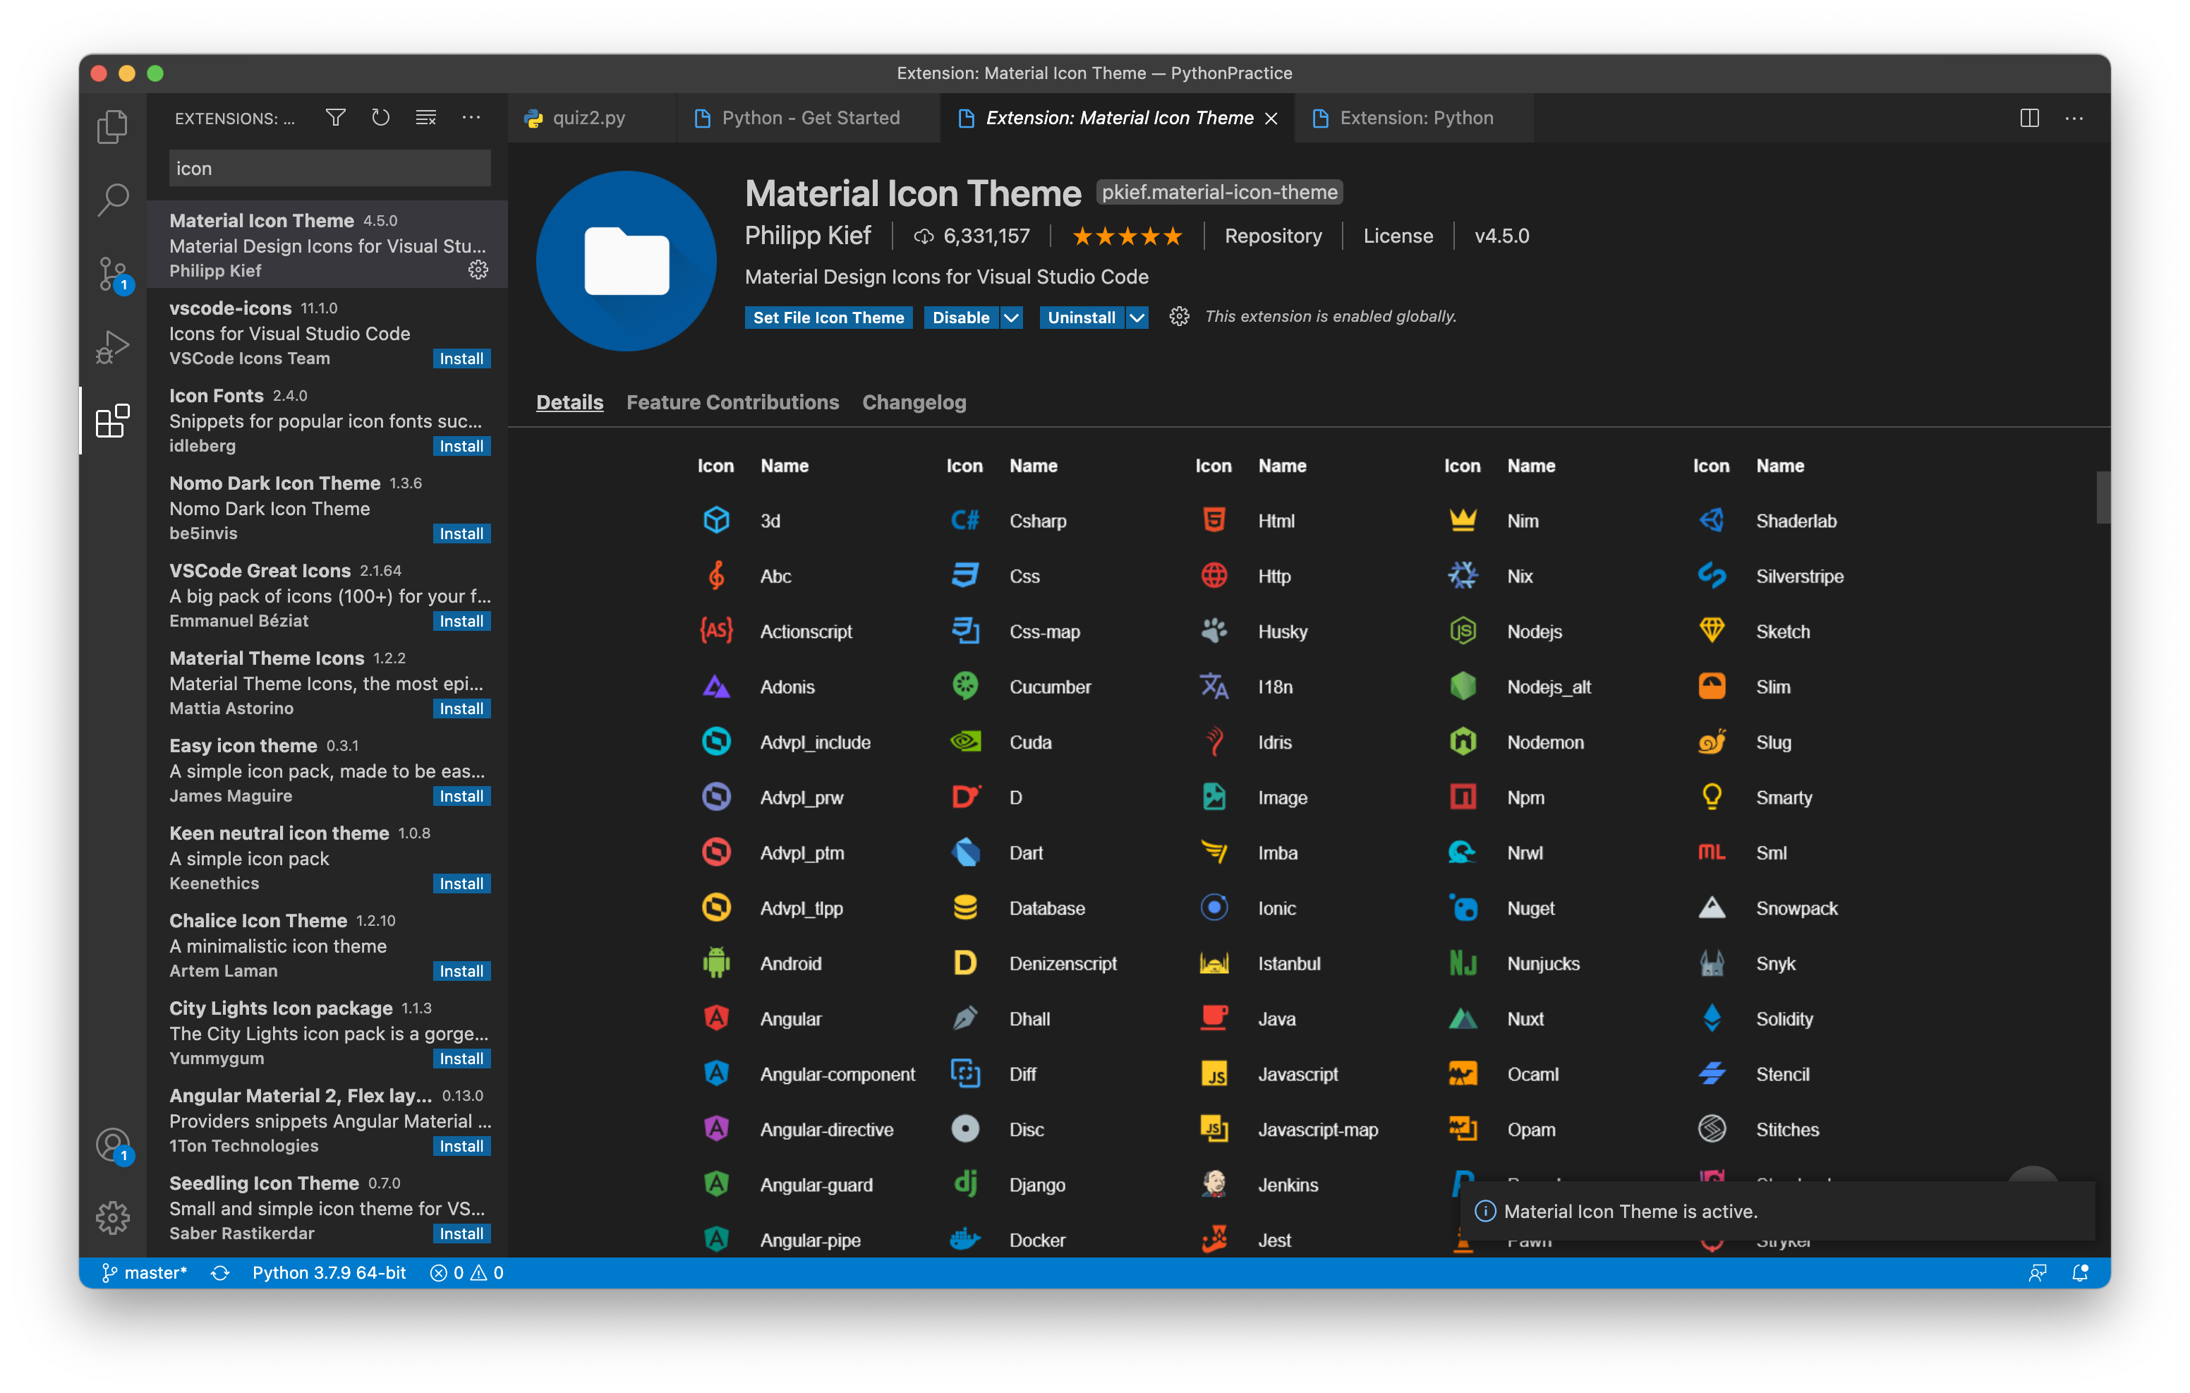Refresh the extensions list

pyautogui.click(x=380, y=117)
